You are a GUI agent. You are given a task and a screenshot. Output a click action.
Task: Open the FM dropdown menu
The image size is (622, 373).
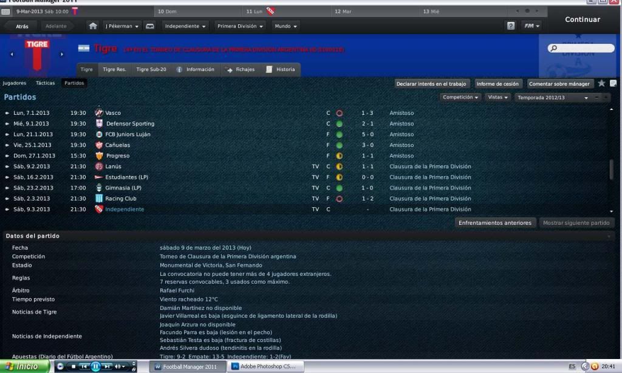coord(531,26)
